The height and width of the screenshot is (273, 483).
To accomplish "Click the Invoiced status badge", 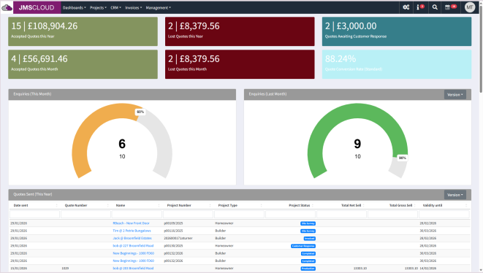I will click(x=310, y=239).
